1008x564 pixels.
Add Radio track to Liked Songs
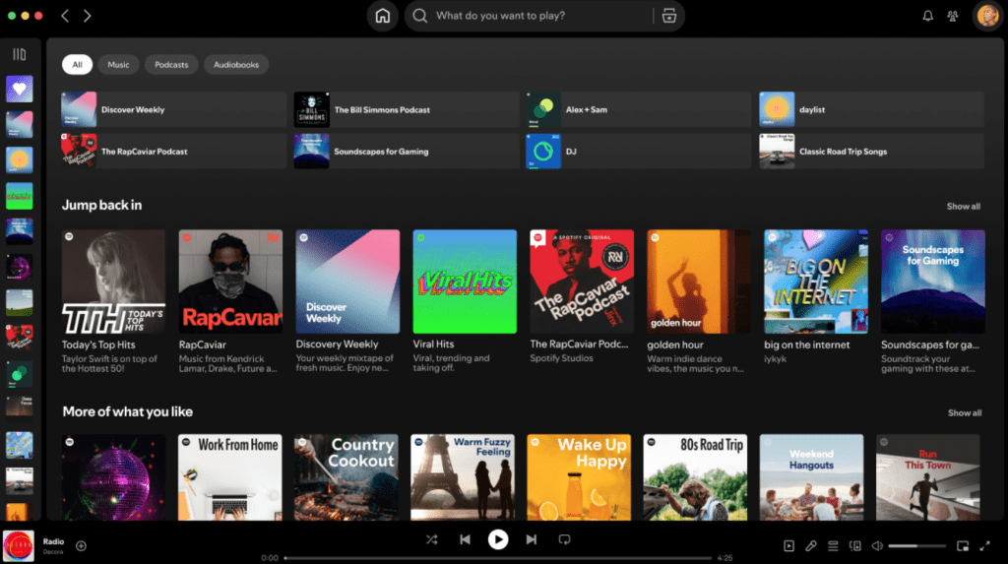[x=81, y=546]
